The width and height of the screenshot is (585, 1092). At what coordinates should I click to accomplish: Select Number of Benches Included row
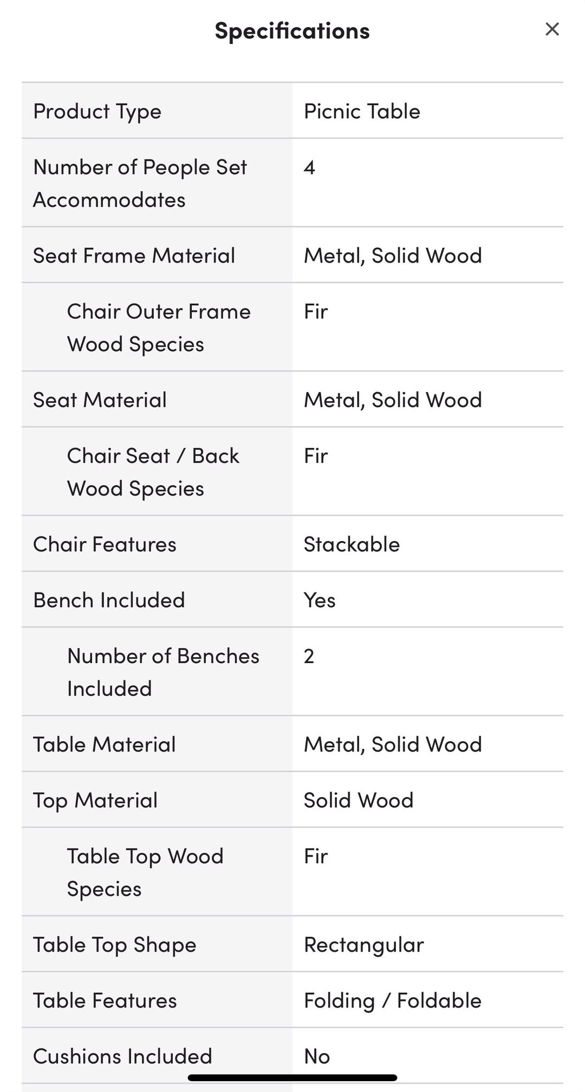[292, 672]
